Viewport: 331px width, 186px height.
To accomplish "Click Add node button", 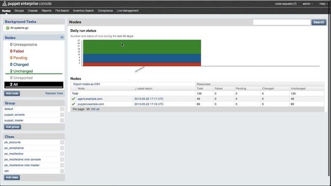I will [x=12, y=94].
